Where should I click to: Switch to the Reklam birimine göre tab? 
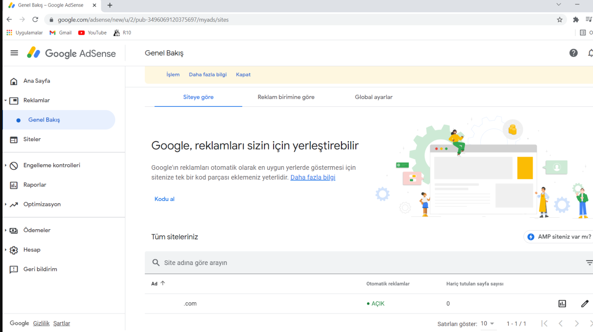[286, 97]
